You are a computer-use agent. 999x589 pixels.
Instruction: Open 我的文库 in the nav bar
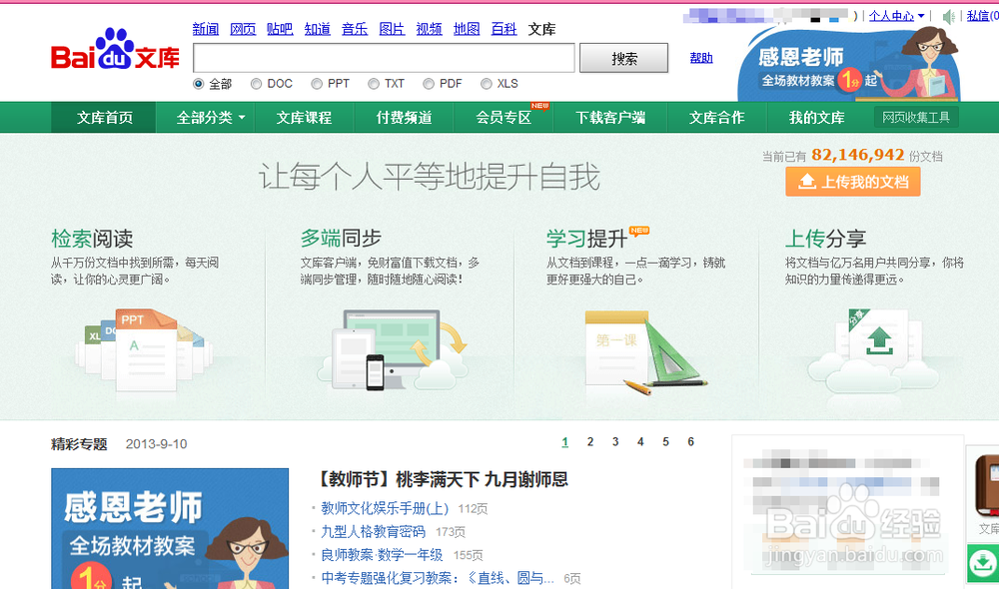tap(817, 117)
